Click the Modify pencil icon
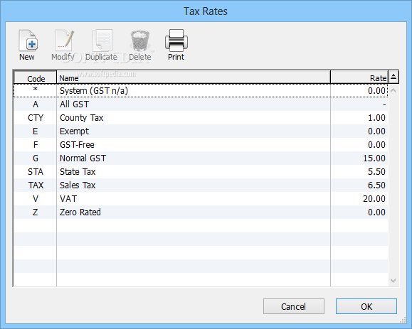 point(64,41)
